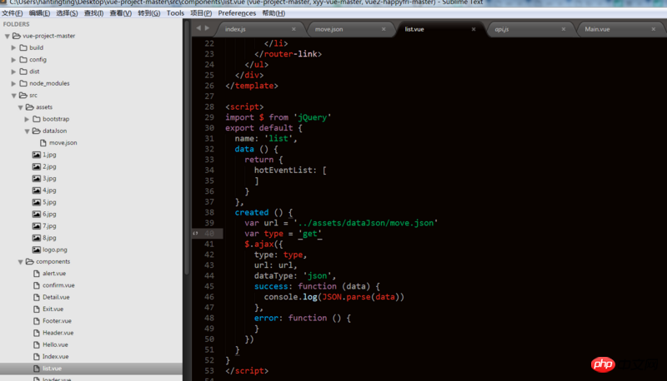This screenshot has width=667, height=381.
Task: Go to previous tab with left arrow
Action: pos(198,28)
